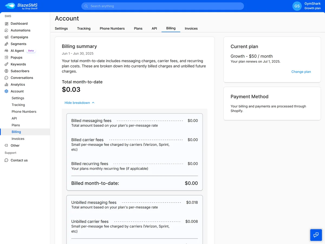The height and width of the screenshot is (244, 325).
Task: Click the search anything field
Action: click(162, 6)
